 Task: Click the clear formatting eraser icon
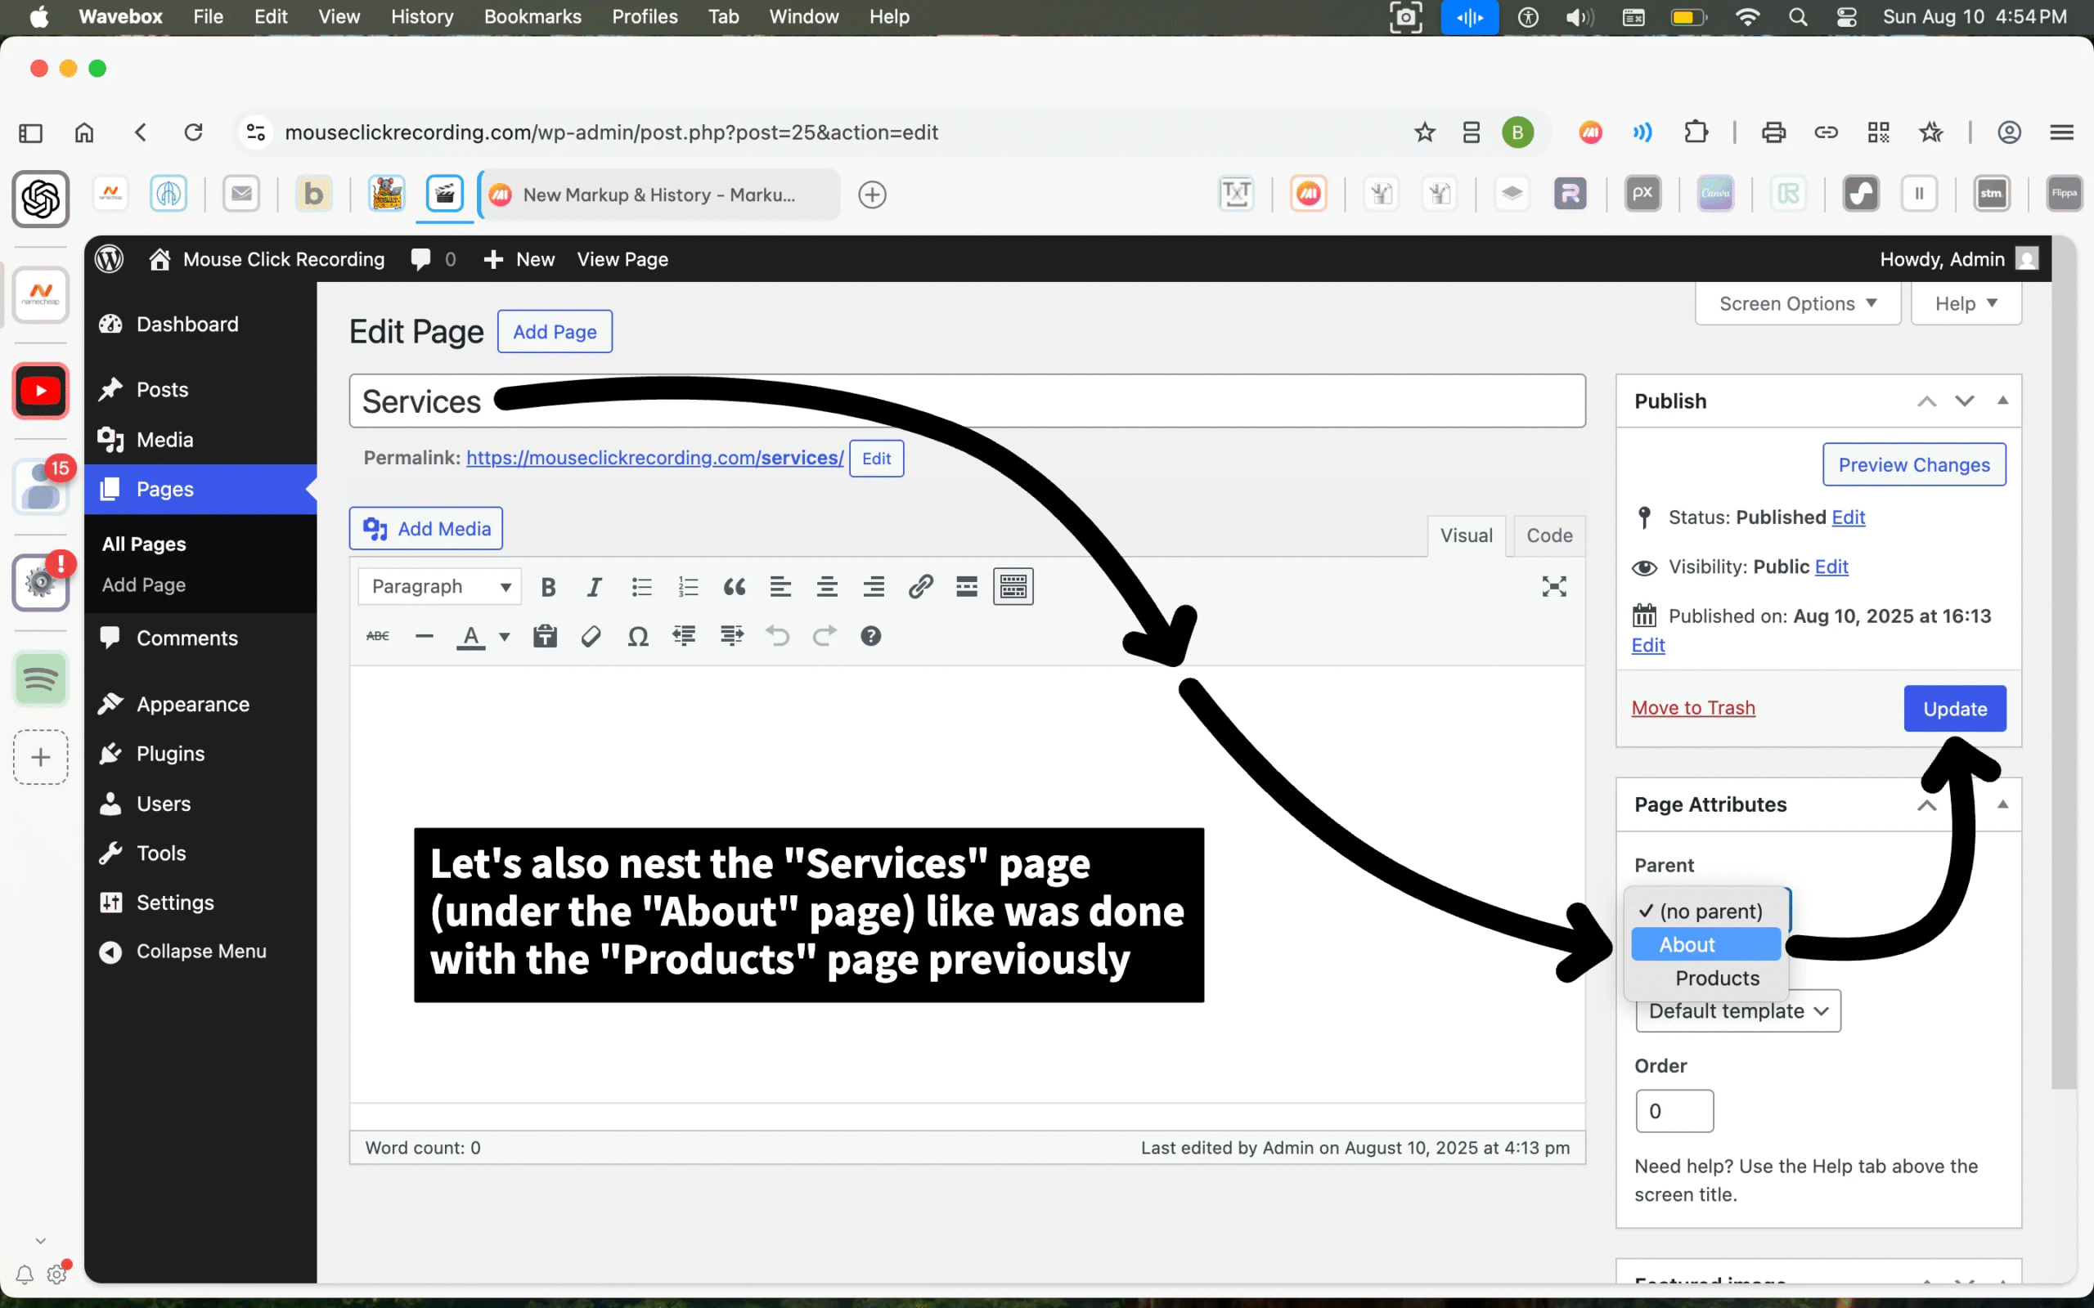pyautogui.click(x=591, y=637)
